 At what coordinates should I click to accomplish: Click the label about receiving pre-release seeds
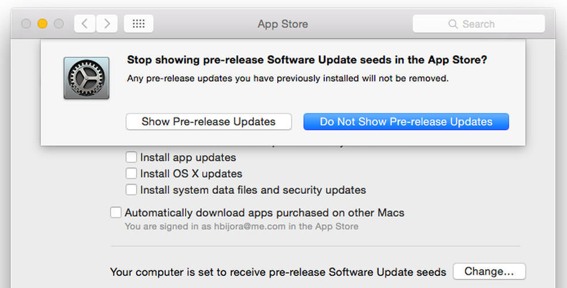[x=278, y=272]
